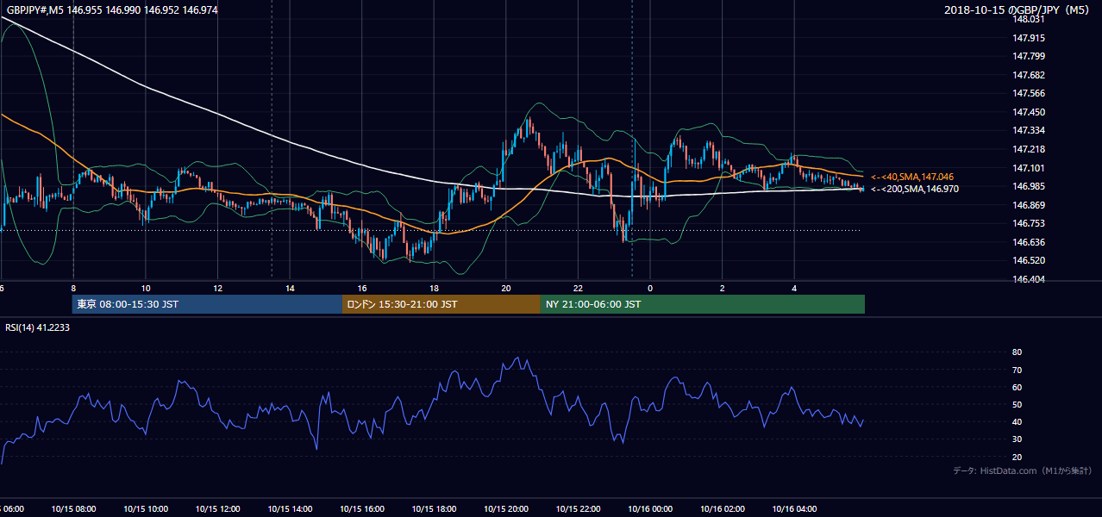Click the 10/15 20:00 date axis label
This screenshot has width=1102, height=517.
pyautogui.click(x=506, y=508)
